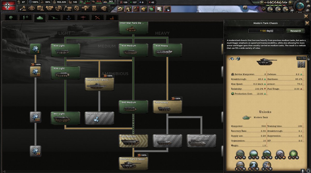The width and height of the screenshot is (311, 173).
Task: Open the diplomacy handshake icon
Action: point(50,8)
